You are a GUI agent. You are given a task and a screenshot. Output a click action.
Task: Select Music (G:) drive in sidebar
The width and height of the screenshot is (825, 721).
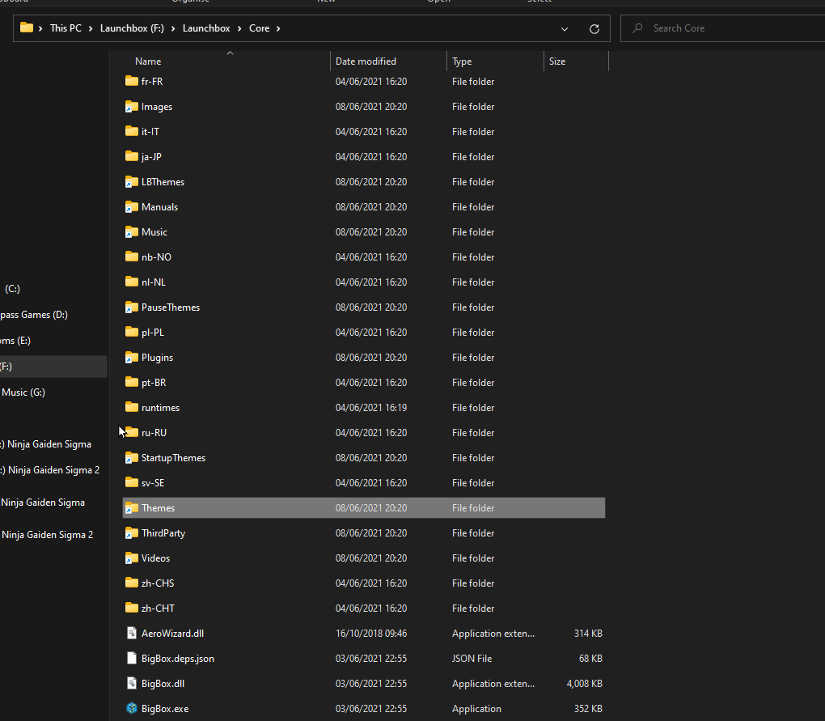pyautogui.click(x=23, y=392)
